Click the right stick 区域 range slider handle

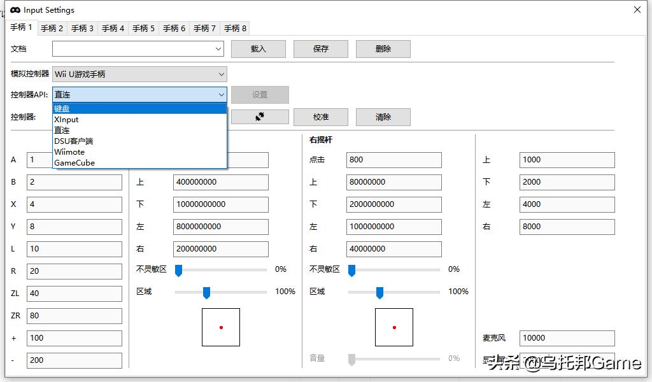[x=379, y=292]
